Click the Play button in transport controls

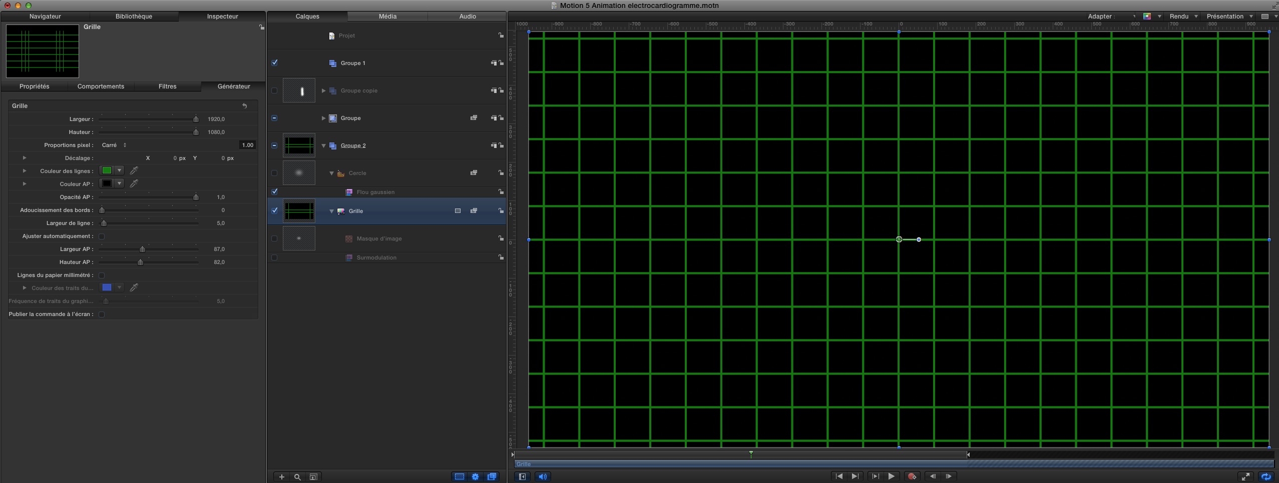tap(891, 476)
